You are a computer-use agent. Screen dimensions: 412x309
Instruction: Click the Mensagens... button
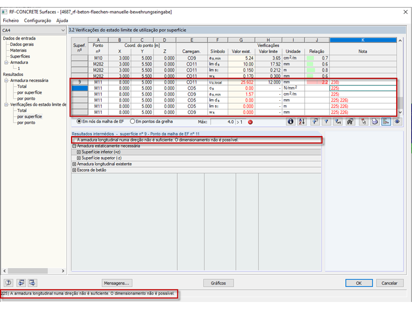[117, 283]
